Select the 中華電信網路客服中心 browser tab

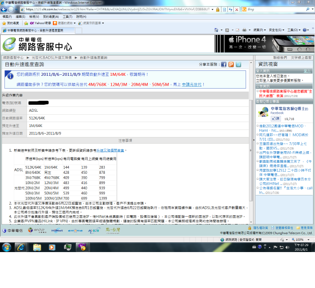(x=38, y=31)
